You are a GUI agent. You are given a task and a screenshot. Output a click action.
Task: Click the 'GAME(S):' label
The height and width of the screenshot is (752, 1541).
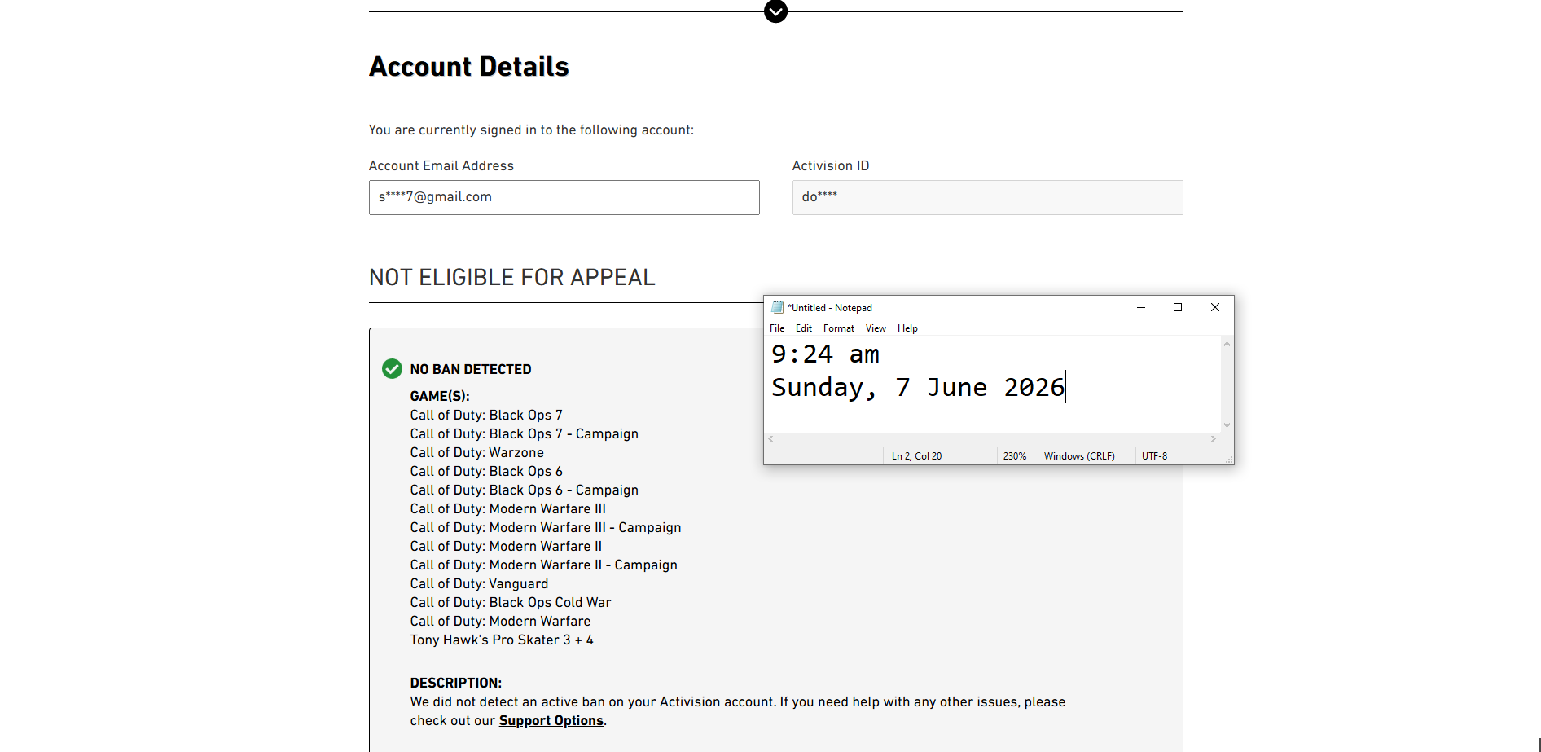440,396
